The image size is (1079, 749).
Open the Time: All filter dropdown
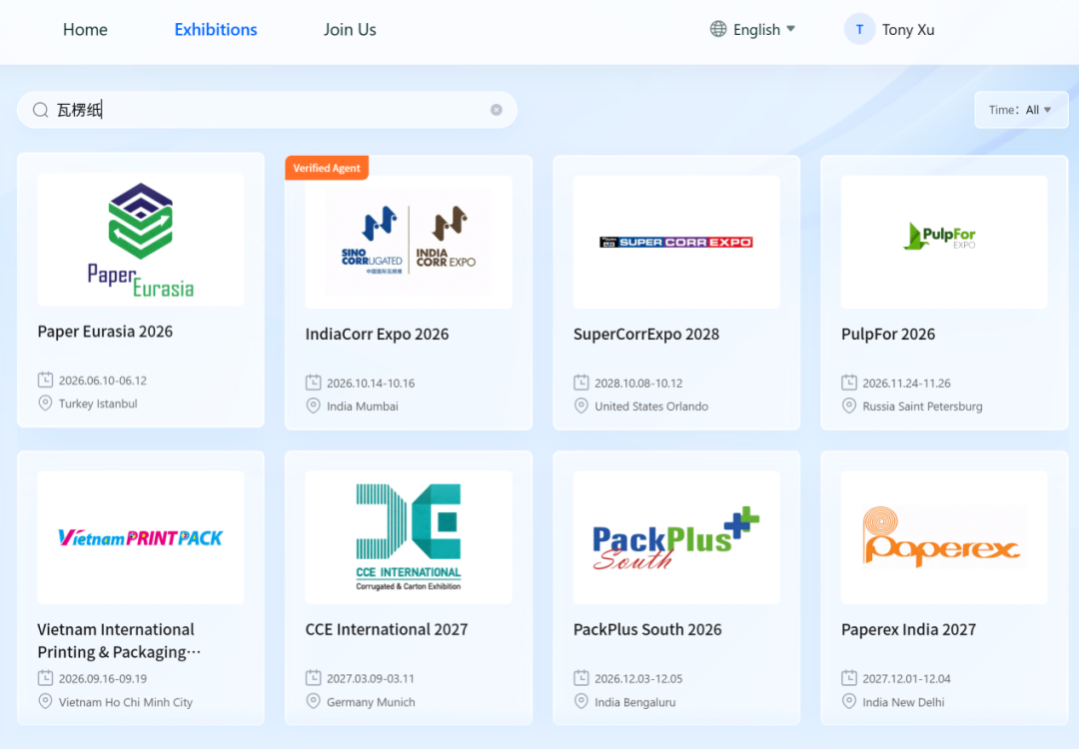1021,110
